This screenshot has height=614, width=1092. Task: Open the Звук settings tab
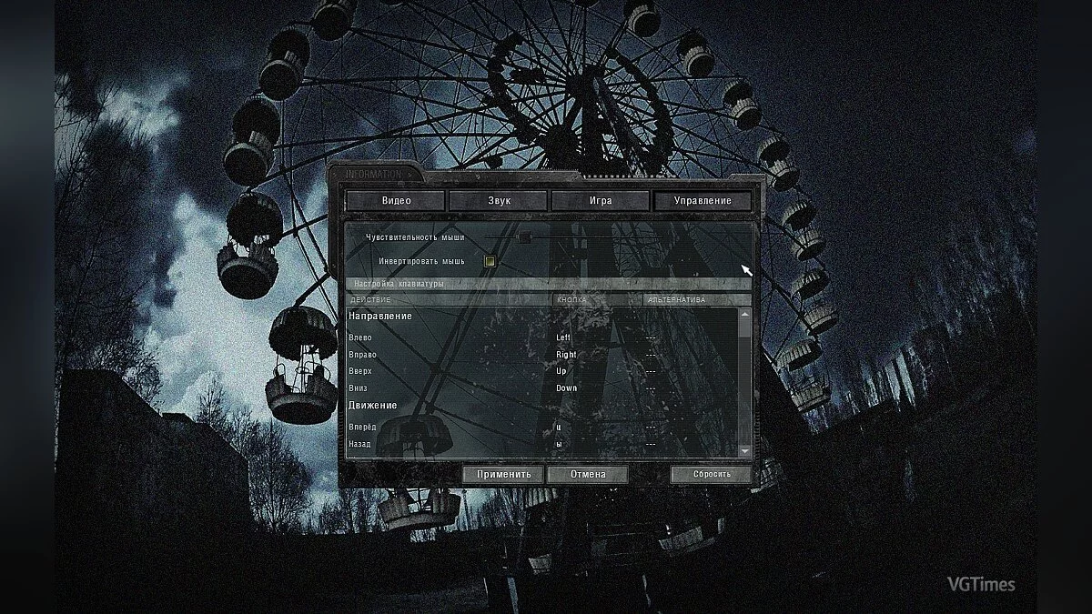(x=500, y=200)
